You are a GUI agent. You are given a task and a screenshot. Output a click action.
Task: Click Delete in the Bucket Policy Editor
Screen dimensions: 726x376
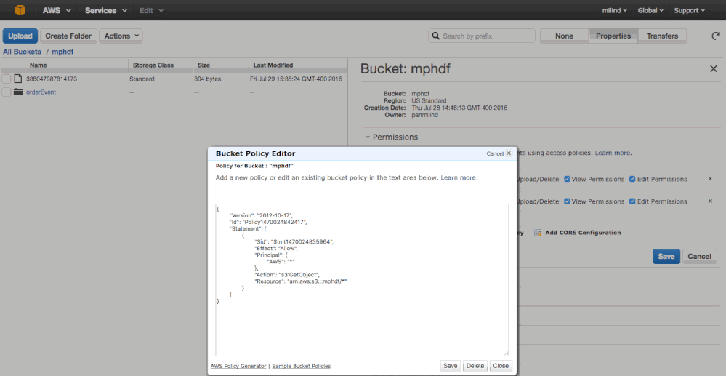click(475, 366)
